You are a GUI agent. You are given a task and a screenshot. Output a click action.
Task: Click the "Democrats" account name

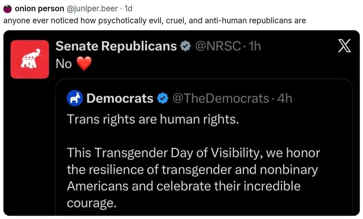pyautogui.click(x=120, y=98)
